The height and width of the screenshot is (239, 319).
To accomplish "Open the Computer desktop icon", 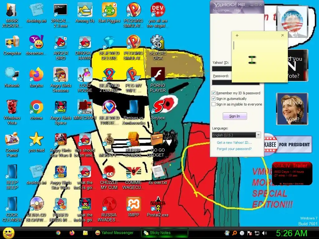I will (x=12, y=45).
